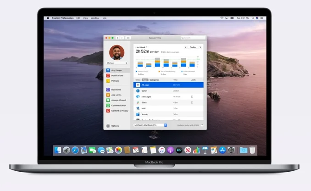
Task: Open Content & Privacy settings
Action: pyautogui.click(x=117, y=111)
